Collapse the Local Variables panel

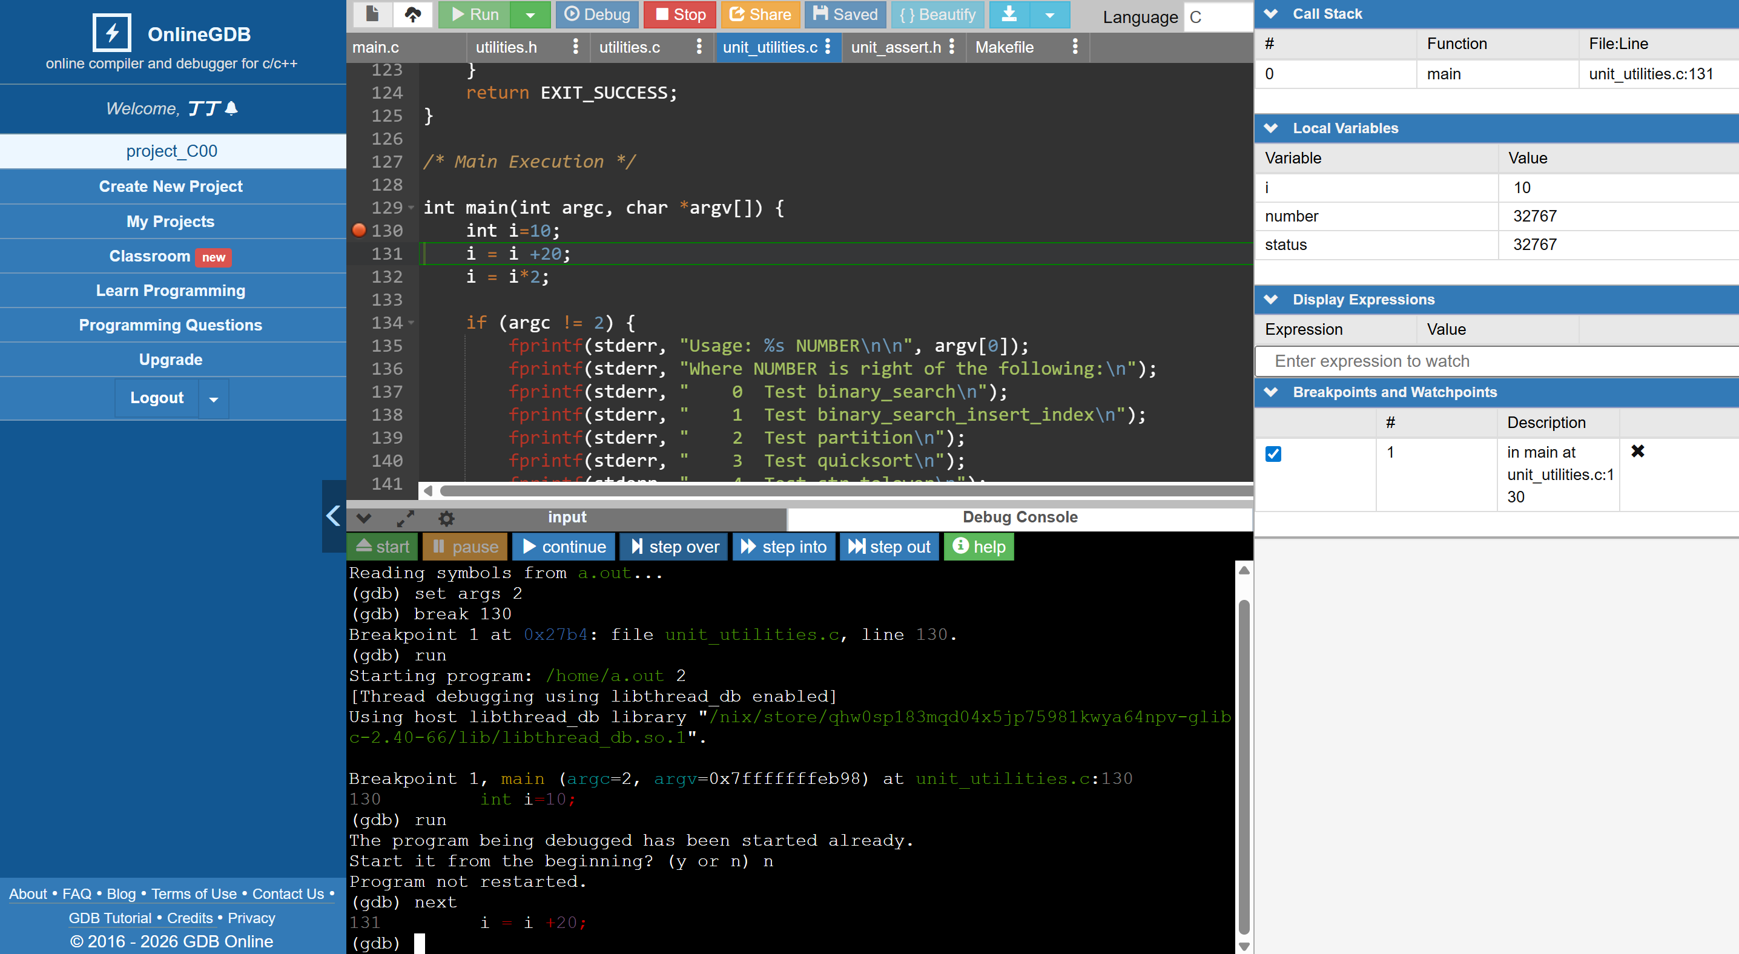click(1270, 128)
